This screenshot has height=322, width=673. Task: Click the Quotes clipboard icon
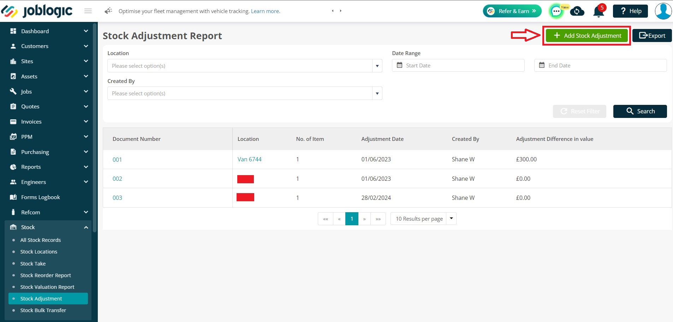(13, 107)
